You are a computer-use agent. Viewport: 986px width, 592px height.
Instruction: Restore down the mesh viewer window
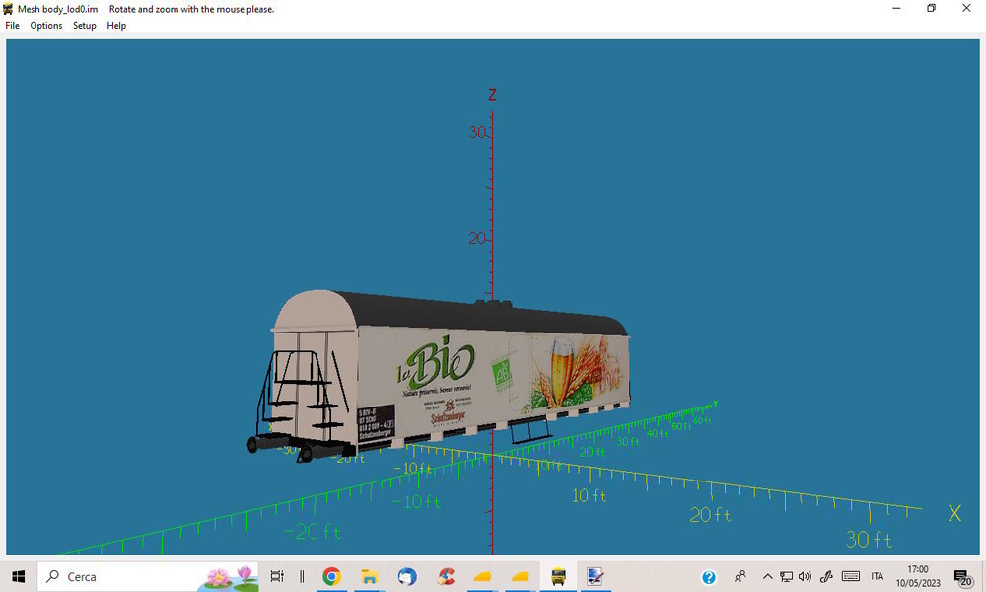pyautogui.click(x=932, y=8)
